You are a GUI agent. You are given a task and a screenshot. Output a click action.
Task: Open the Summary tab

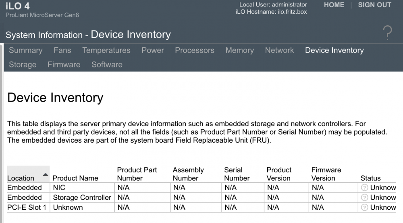pyautogui.click(x=26, y=50)
